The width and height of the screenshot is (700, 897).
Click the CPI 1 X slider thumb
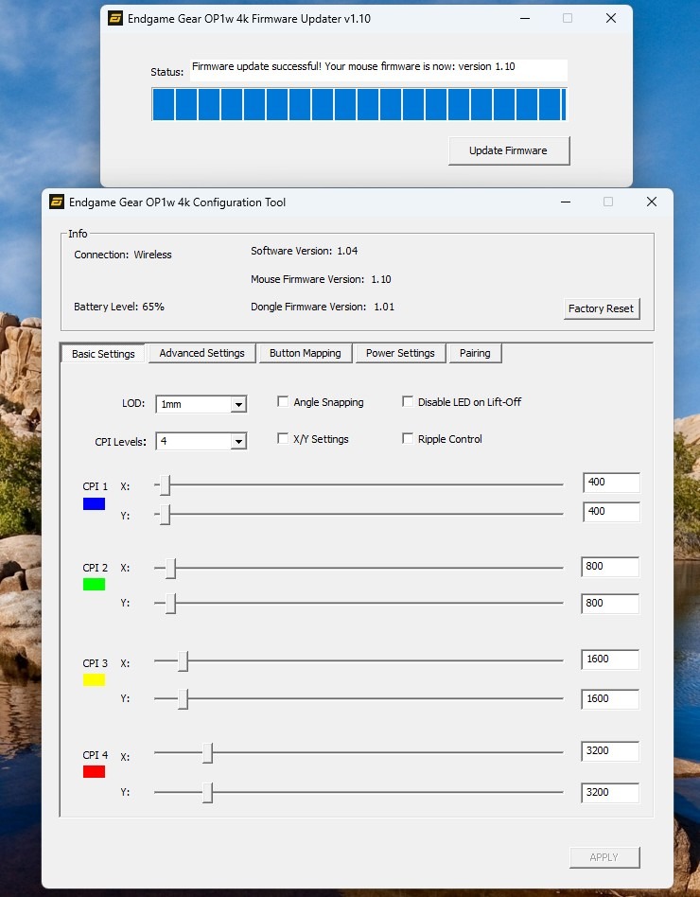pyautogui.click(x=165, y=484)
